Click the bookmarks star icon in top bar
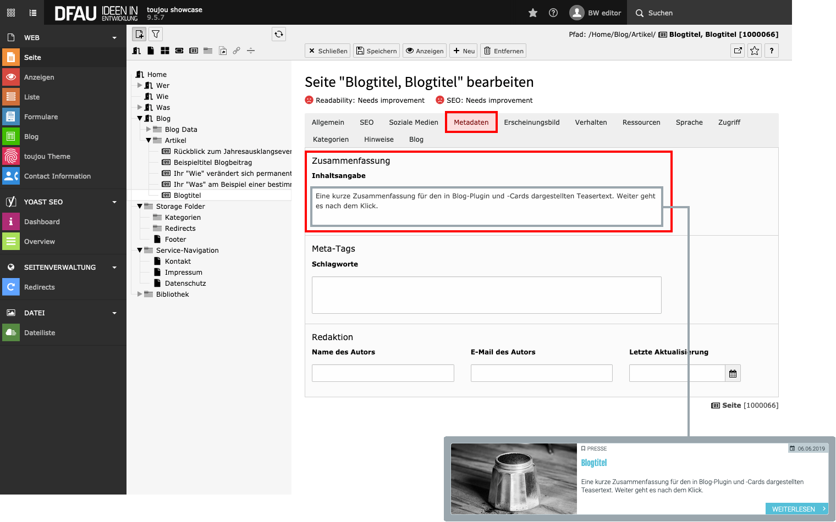The image size is (836, 522). [x=532, y=13]
